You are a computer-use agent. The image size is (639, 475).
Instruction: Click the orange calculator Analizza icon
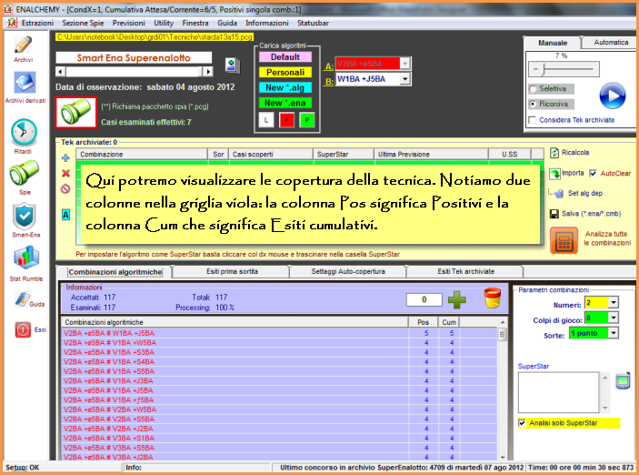tap(564, 240)
